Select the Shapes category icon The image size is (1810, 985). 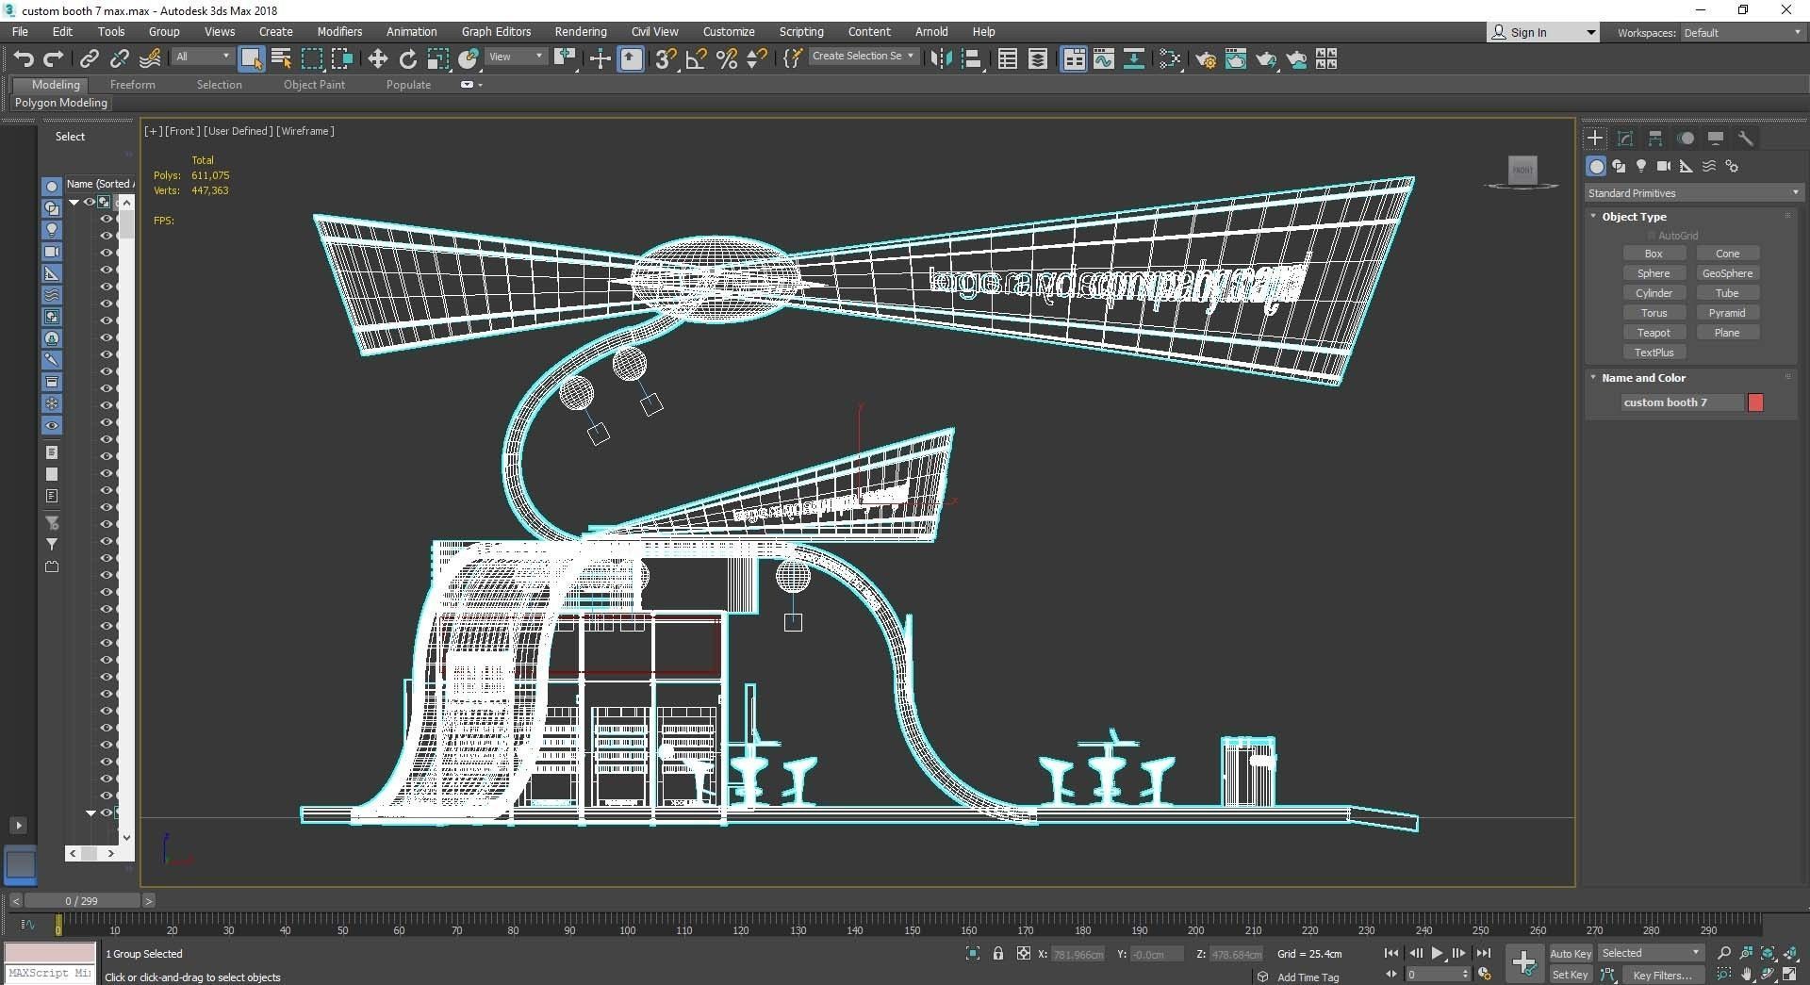1619,166
